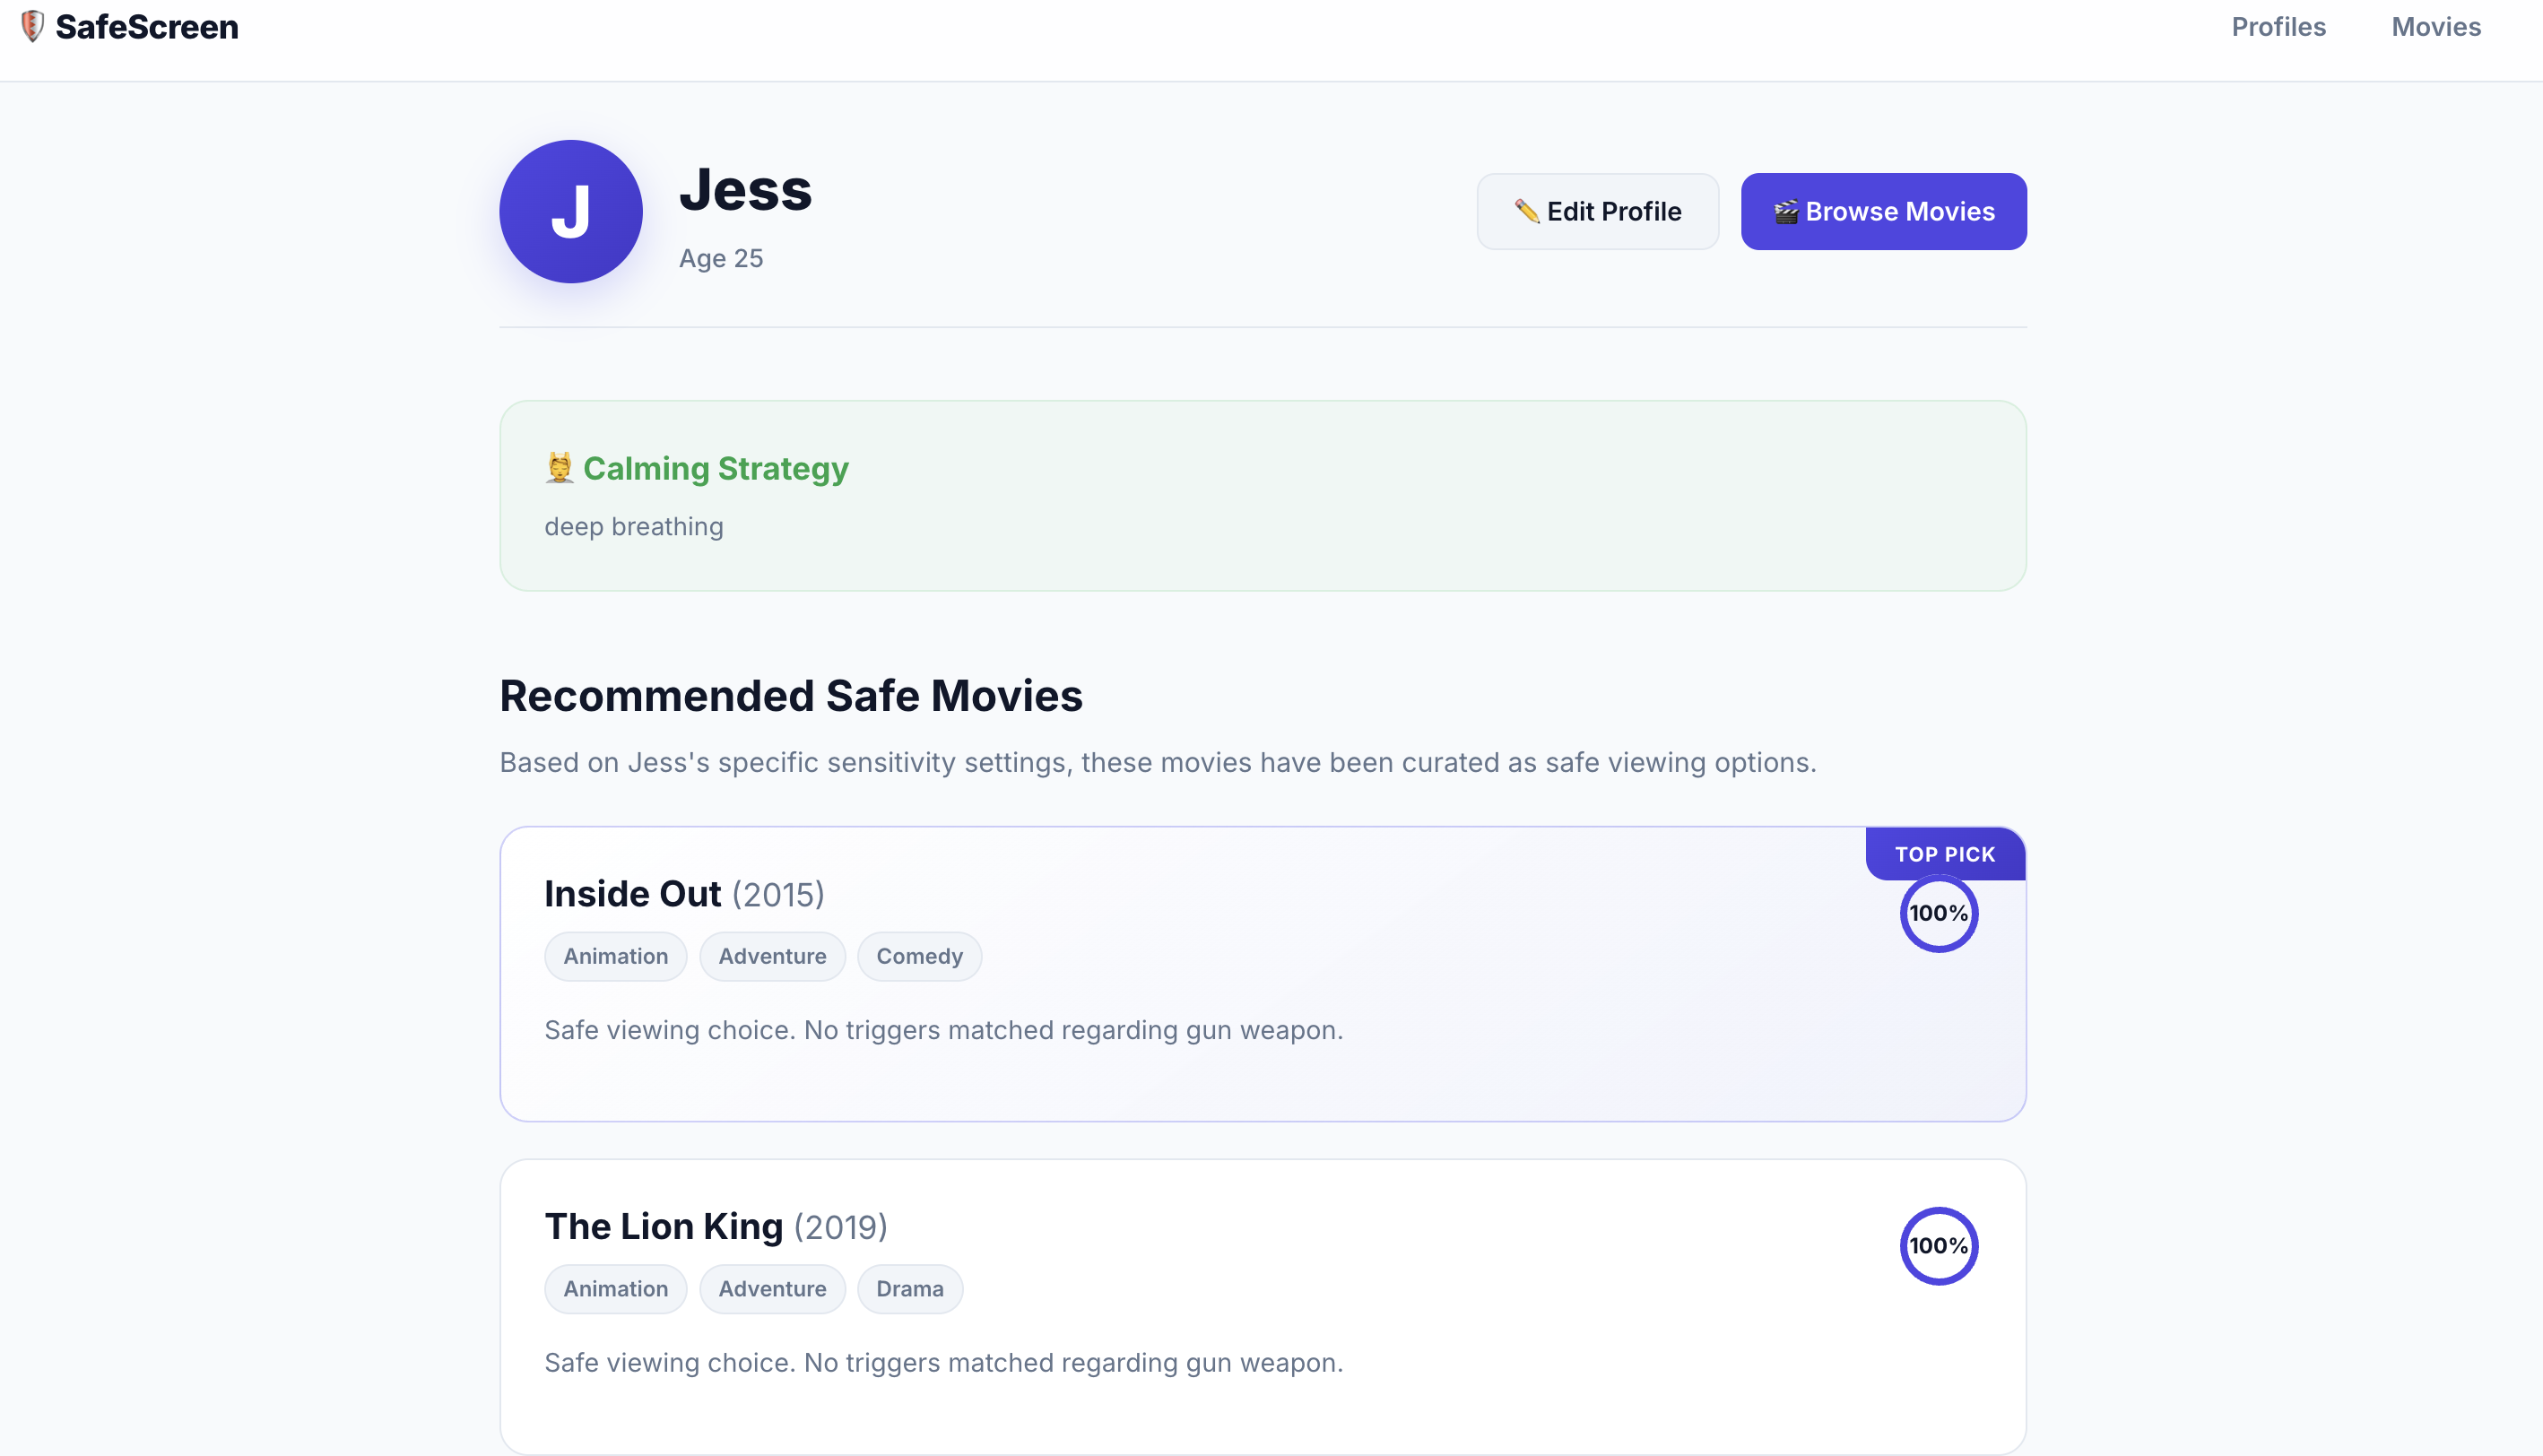2543x1456 pixels.
Task: Click the Calming Strategy card heading
Action: pos(715,468)
